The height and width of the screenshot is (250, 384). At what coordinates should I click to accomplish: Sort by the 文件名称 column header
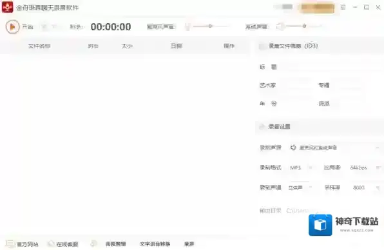coord(39,46)
